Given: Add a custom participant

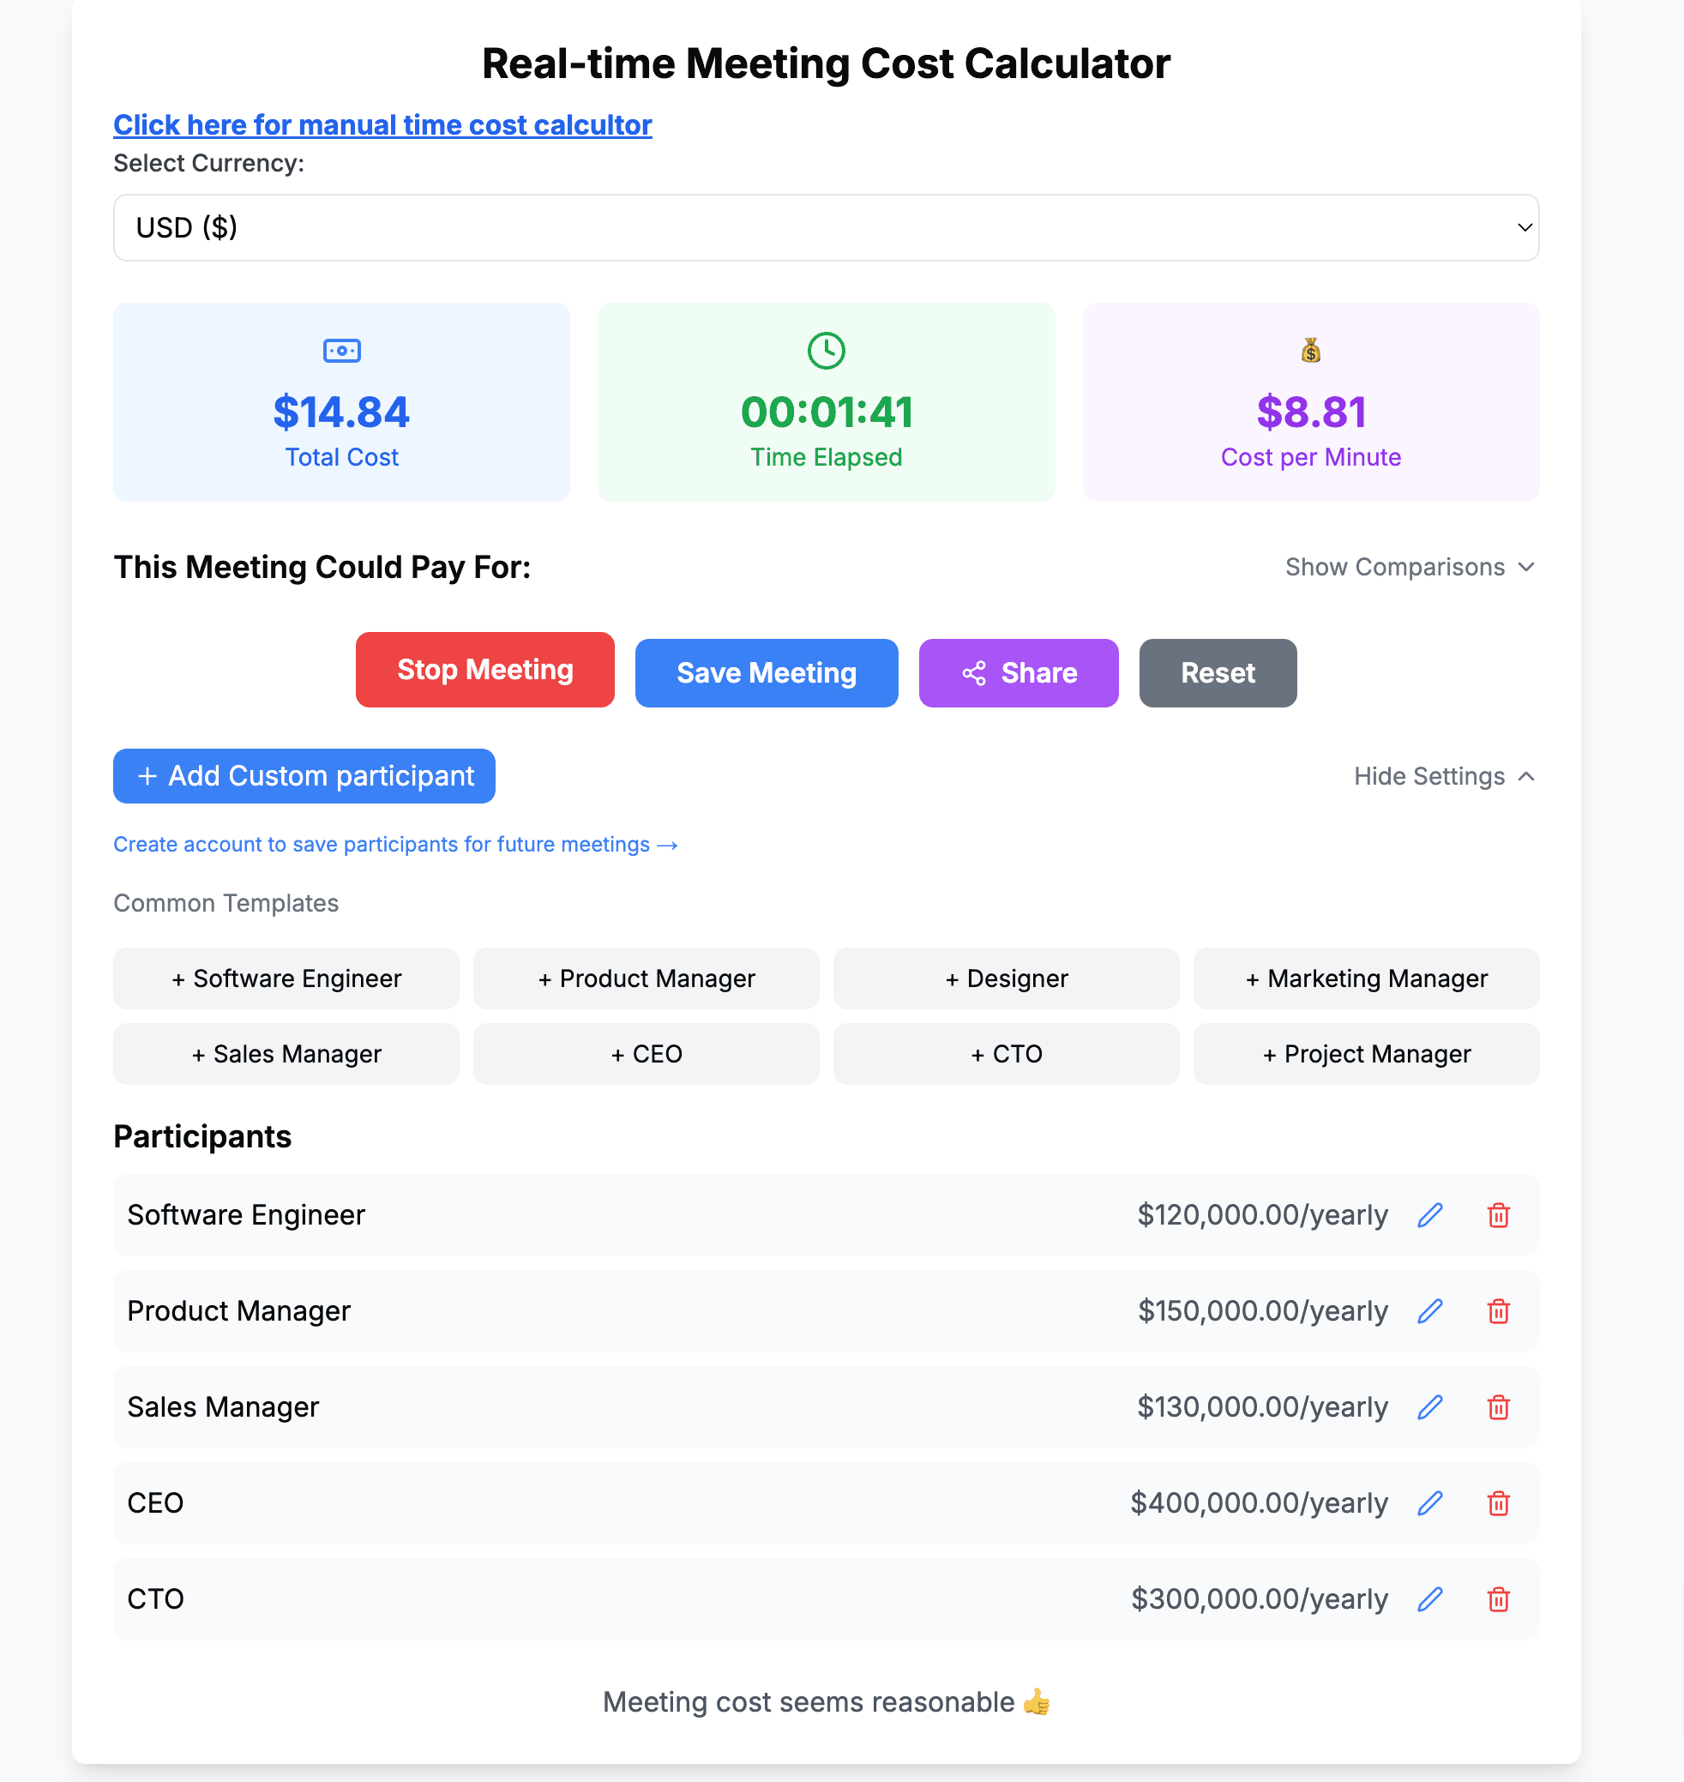Looking at the screenshot, I should click(x=304, y=775).
